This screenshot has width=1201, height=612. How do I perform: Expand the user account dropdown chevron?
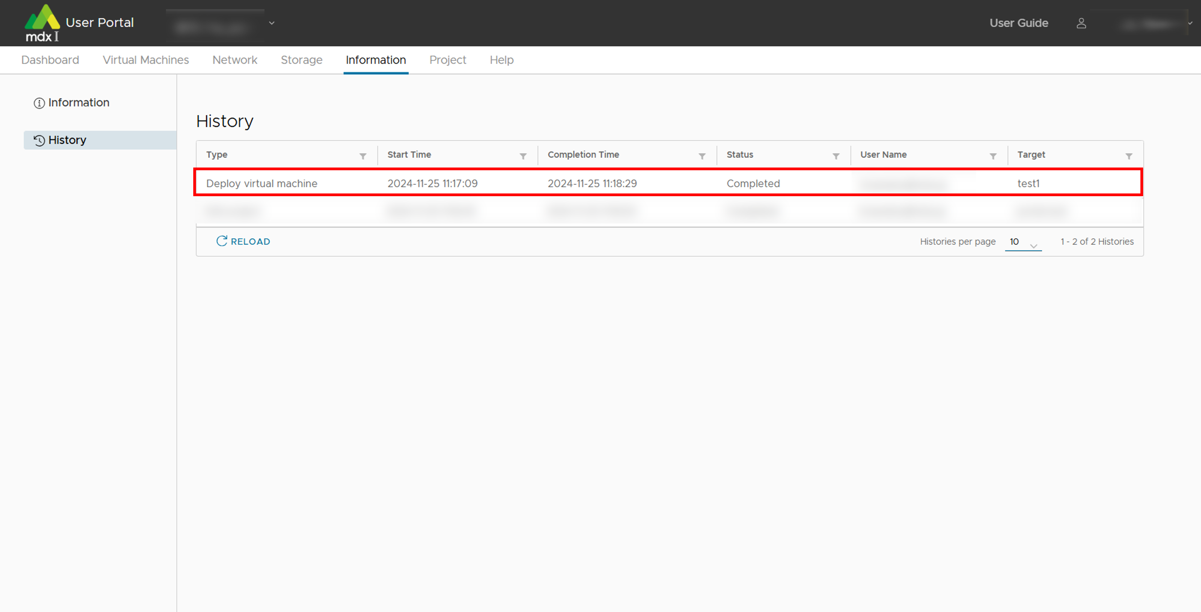tap(1190, 23)
